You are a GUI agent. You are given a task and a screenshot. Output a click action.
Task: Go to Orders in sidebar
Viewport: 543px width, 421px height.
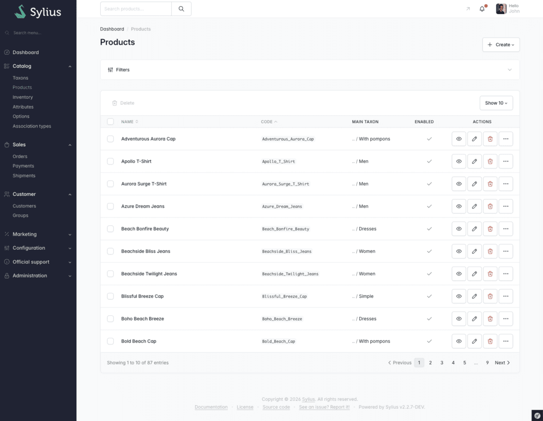click(20, 157)
